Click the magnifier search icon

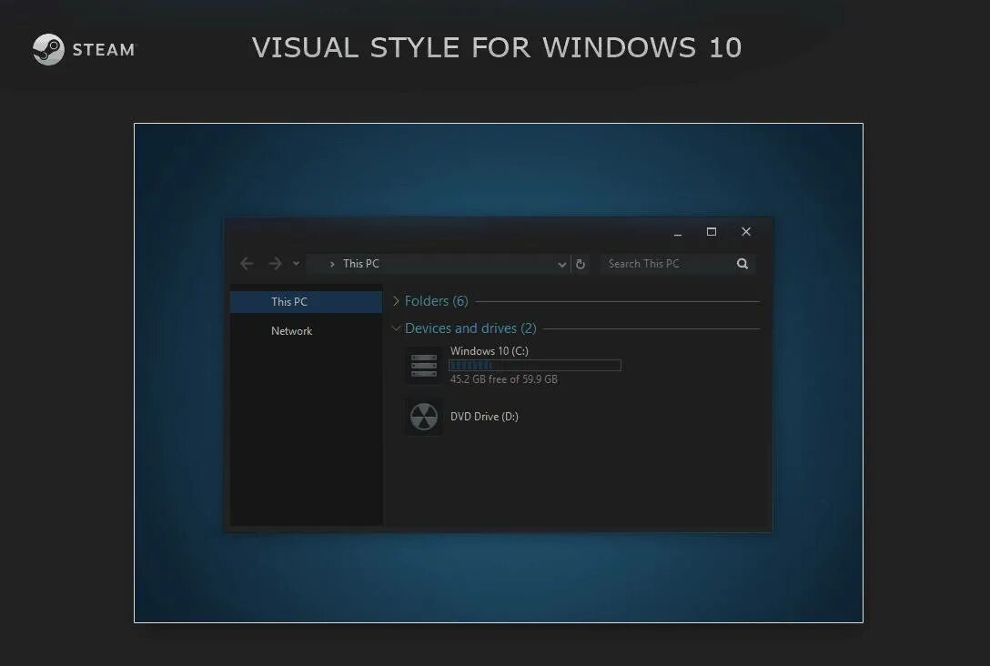point(742,264)
